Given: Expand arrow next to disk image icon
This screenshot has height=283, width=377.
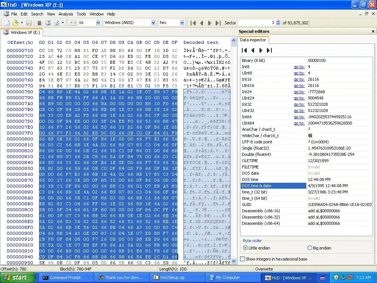Looking at the screenshot, I should coord(63,23).
